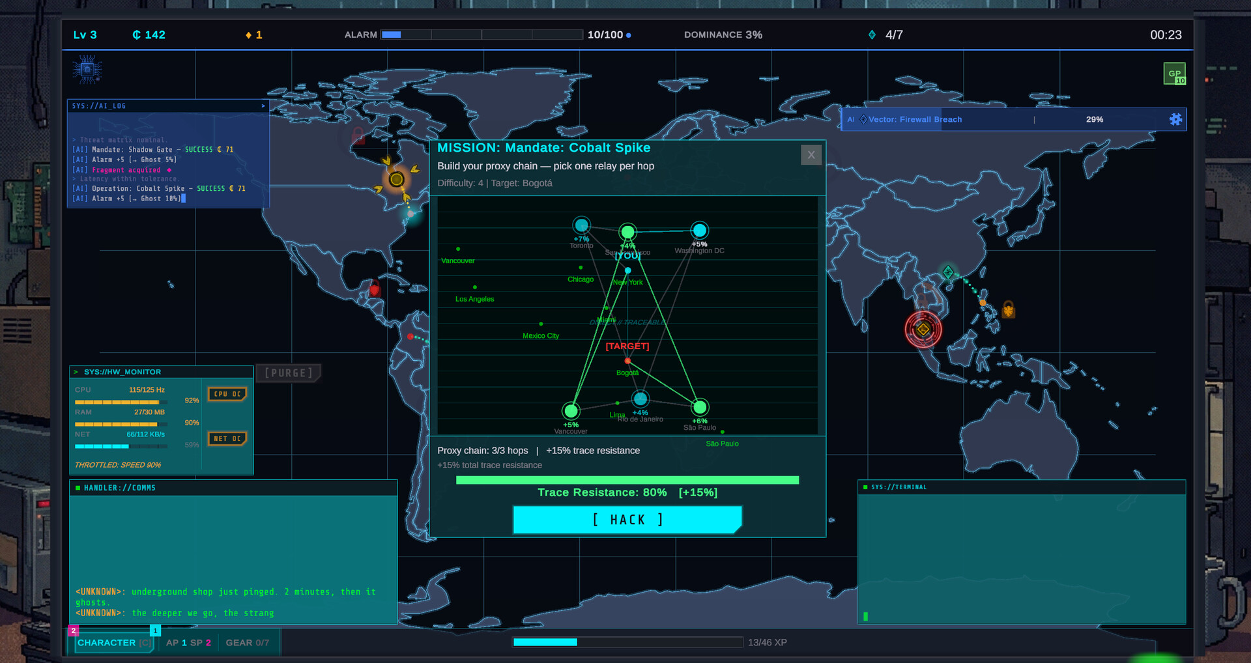Open the gear icon on Firewall Breach banner

(1175, 119)
